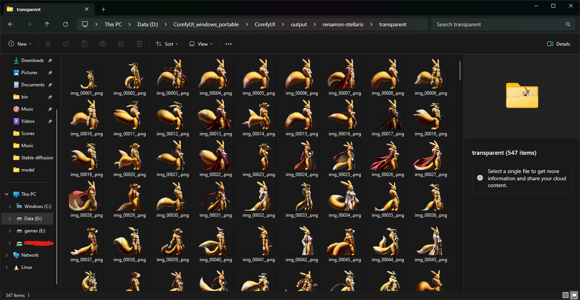Click the monitor icon in address bar
The image size is (580, 300).
(x=85, y=24)
